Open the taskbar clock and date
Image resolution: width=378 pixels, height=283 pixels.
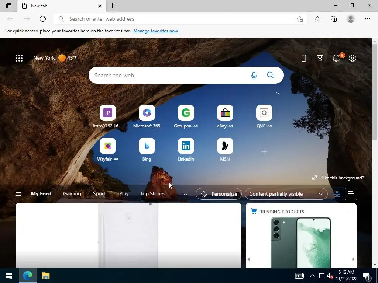[x=346, y=276]
